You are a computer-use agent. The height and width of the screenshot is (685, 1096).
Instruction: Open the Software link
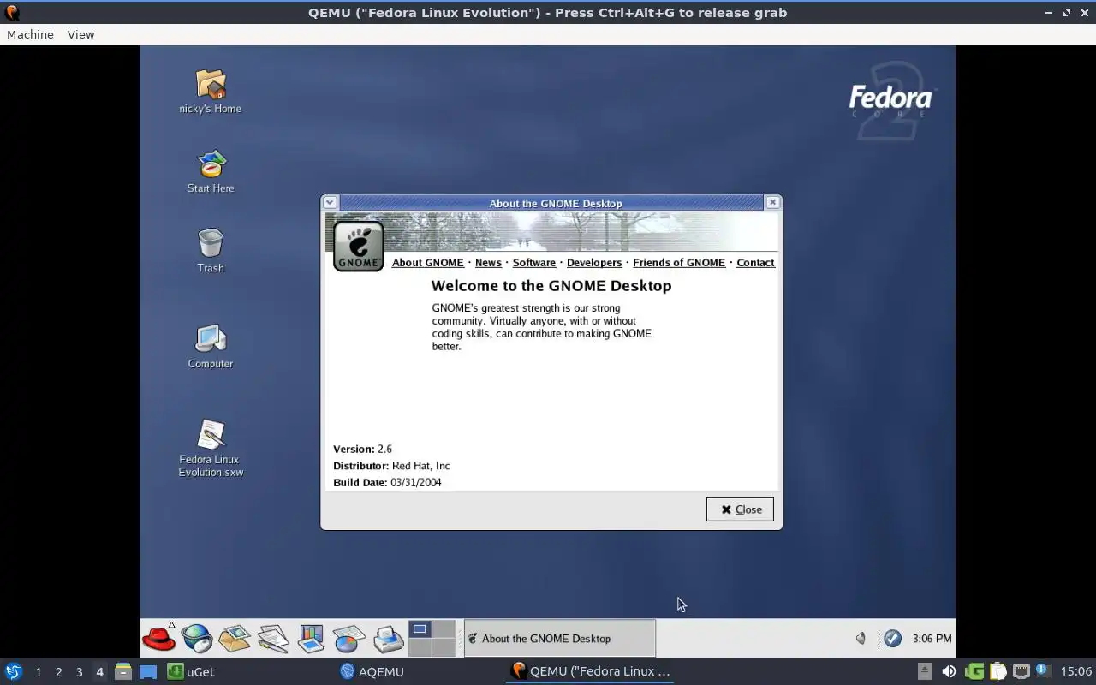[x=534, y=263]
